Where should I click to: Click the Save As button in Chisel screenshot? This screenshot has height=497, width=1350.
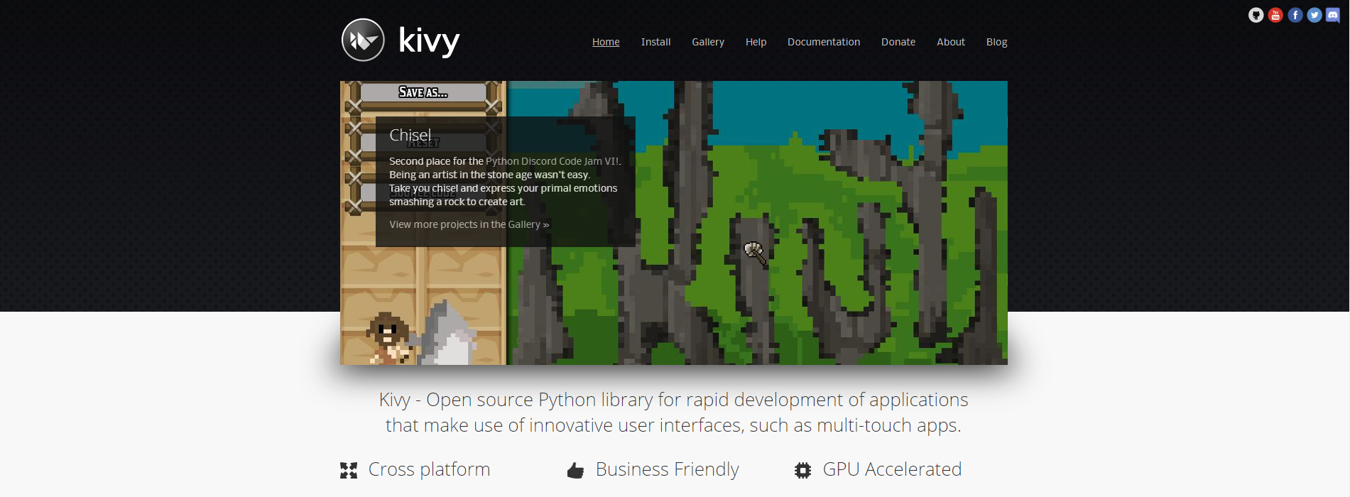tap(423, 92)
